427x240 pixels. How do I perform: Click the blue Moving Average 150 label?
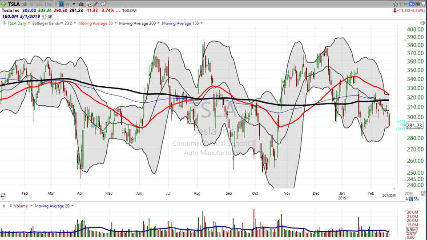(180, 23)
